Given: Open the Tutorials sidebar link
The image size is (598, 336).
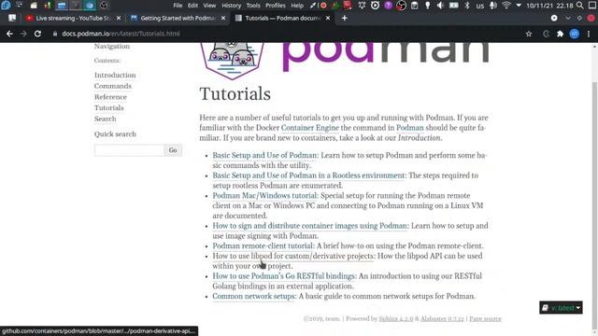Looking at the screenshot, I should click(x=109, y=108).
